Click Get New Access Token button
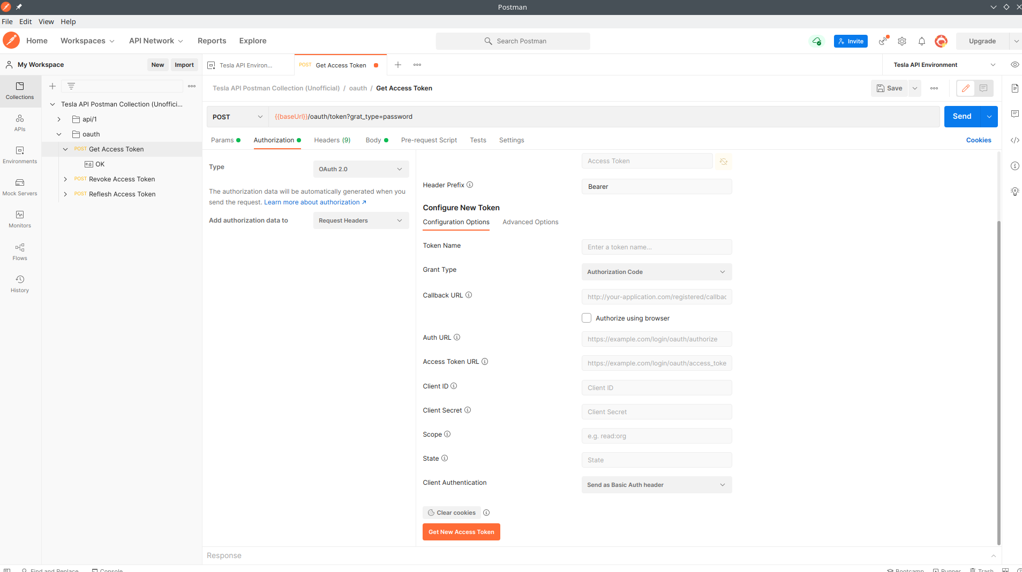Viewport: 1022px width, 572px height. tap(461, 532)
